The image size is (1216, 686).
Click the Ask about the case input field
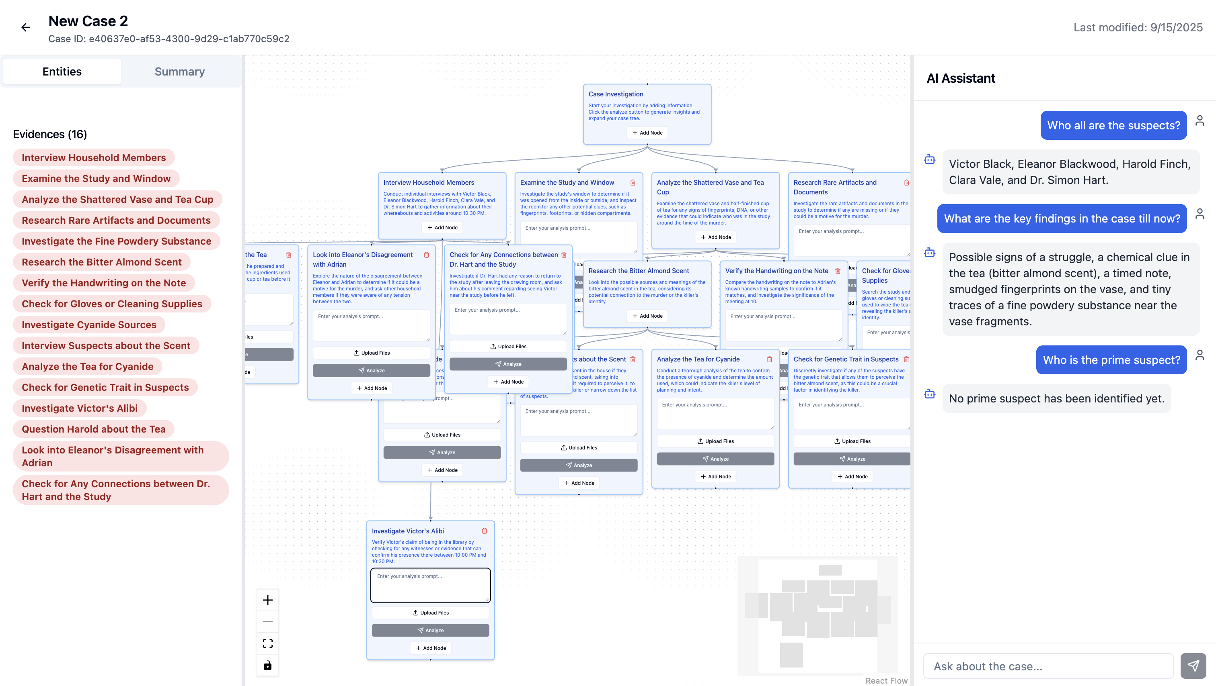point(1048,666)
